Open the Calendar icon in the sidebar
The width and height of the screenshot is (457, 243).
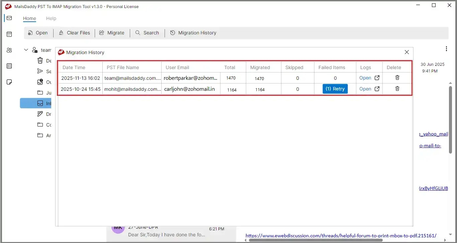coord(9,34)
